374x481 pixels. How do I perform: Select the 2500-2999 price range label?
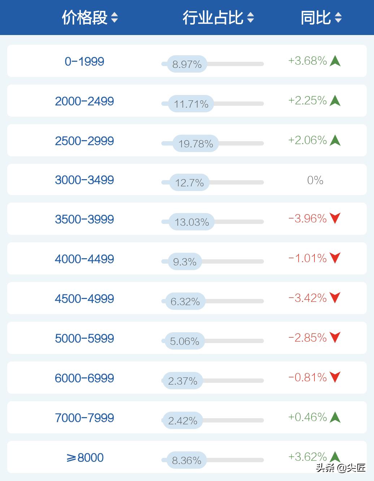(x=84, y=141)
